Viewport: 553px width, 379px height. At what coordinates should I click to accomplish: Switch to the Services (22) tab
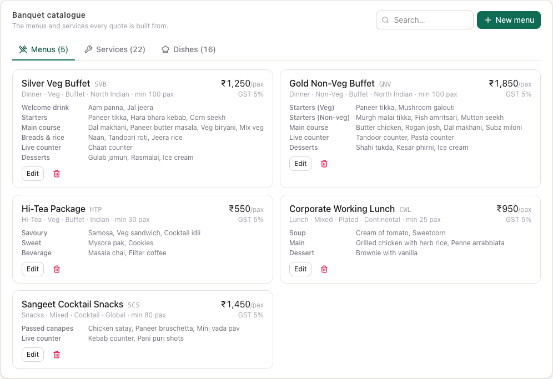pyautogui.click(x=115, y=50)
